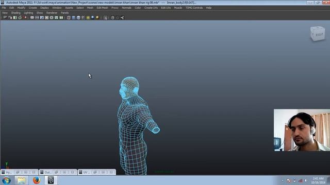Click the Select Camera icon in panel toolbar
Image resolution: width=330 pixels, height=185 pixels.
[x=5, y=17]
